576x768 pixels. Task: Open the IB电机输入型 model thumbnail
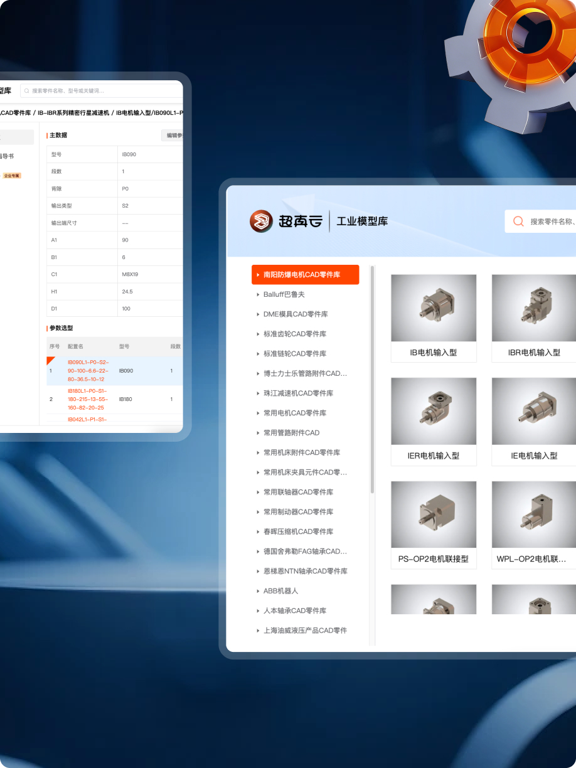(433, 308)
